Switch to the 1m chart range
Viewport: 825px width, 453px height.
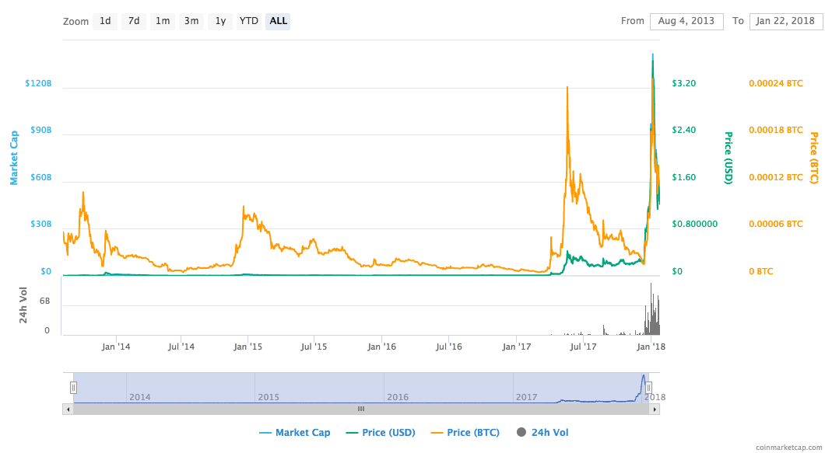tap(162, 21)
